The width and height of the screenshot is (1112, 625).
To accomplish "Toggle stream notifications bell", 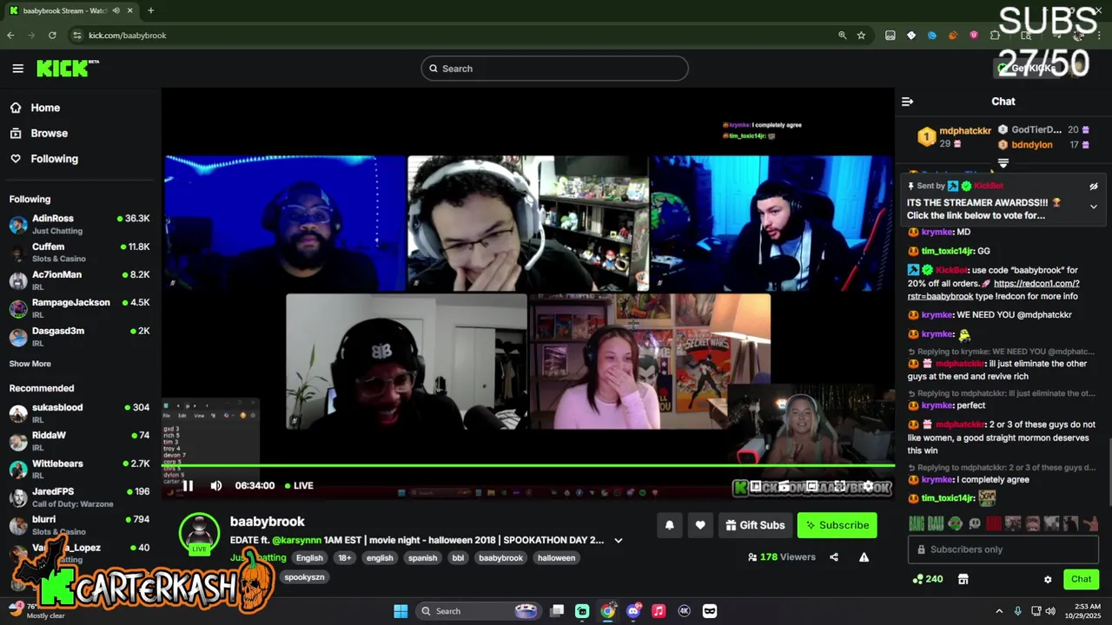I will click(x=669, y=525).
